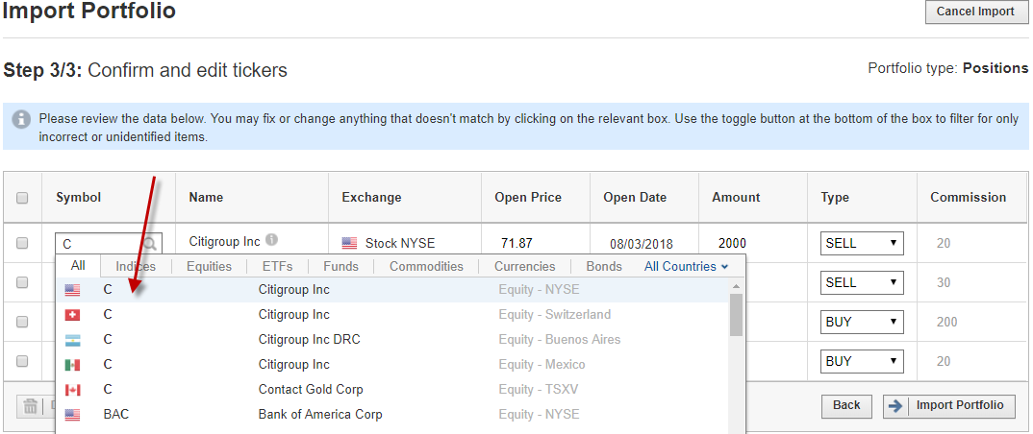Image resolution: width=1033 pixels, height=434 pixels.
Task: Click the Commission value 30
Action: click(x=944, y=282)
